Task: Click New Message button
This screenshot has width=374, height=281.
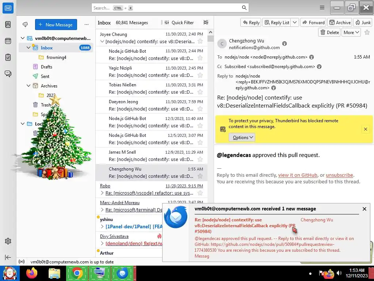Action: 56,25
